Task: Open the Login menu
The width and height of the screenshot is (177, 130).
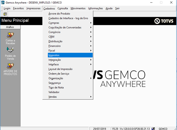Action: click(x=7, y=8)
